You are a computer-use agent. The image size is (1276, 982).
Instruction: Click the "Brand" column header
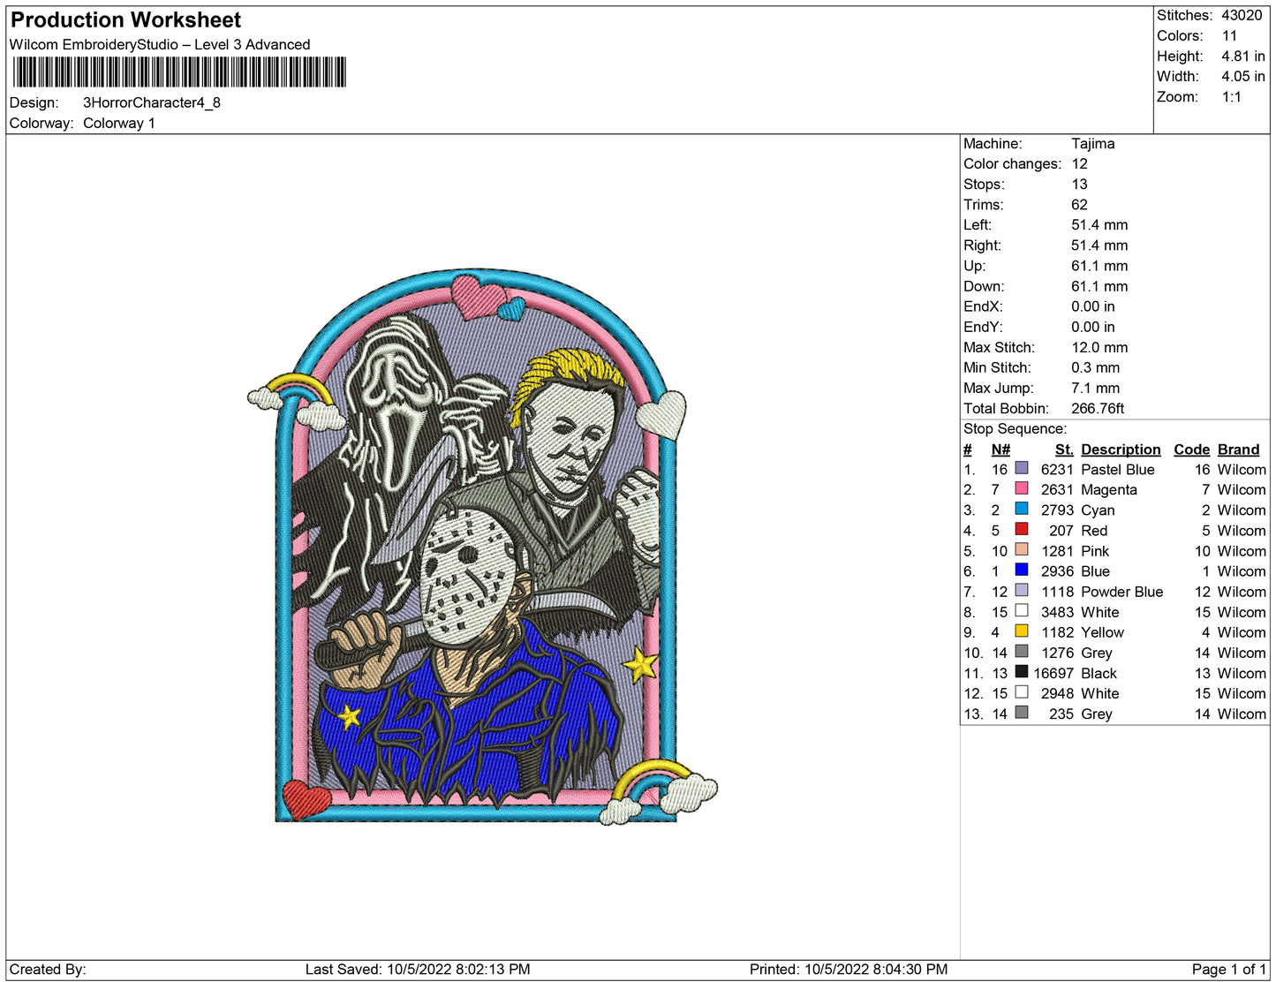1238,449
